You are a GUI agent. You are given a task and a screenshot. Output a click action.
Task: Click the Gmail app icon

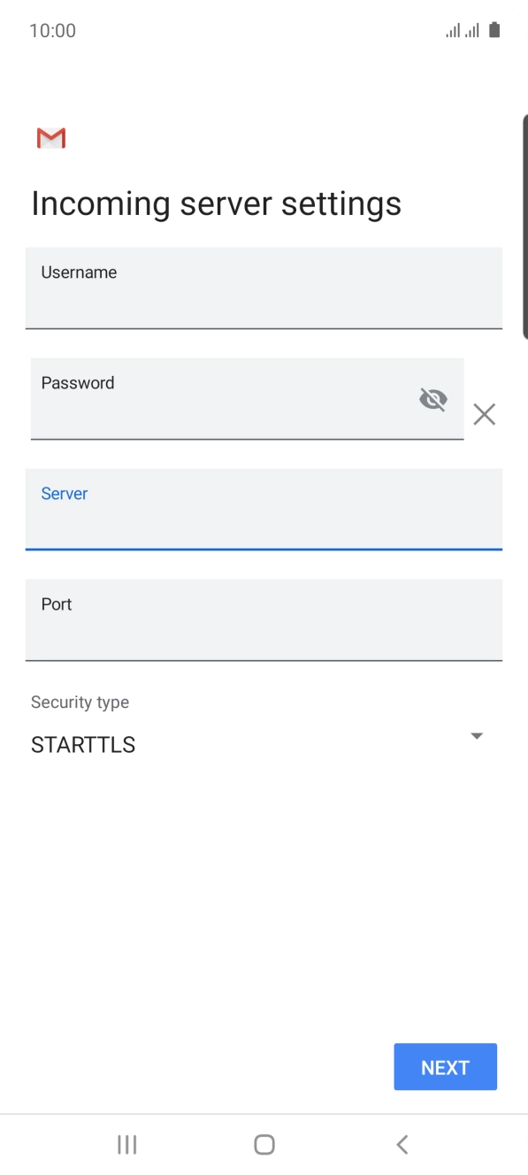[x=51, y=138]
